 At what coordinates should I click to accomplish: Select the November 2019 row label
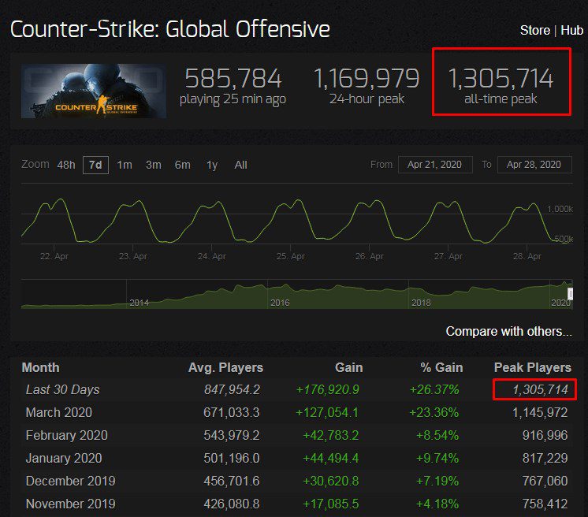coord(70,504)
